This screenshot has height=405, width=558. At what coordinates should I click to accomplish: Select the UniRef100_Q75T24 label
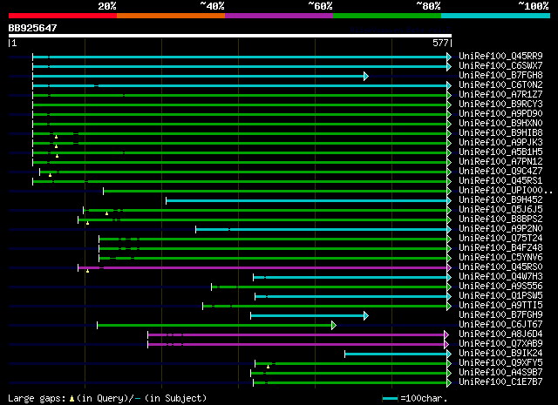pos(500,239)
